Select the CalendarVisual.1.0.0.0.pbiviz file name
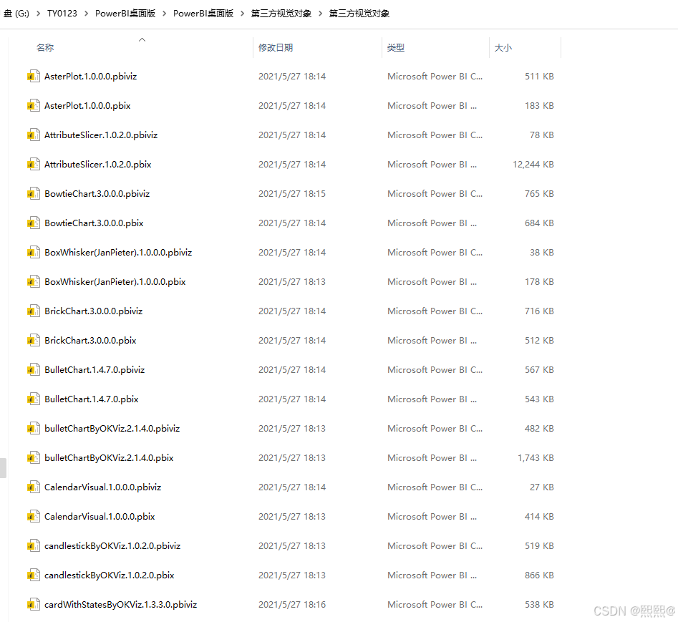The width and height of the screenshot is (678, 622). pyautogui.click(x=102, y=488)
